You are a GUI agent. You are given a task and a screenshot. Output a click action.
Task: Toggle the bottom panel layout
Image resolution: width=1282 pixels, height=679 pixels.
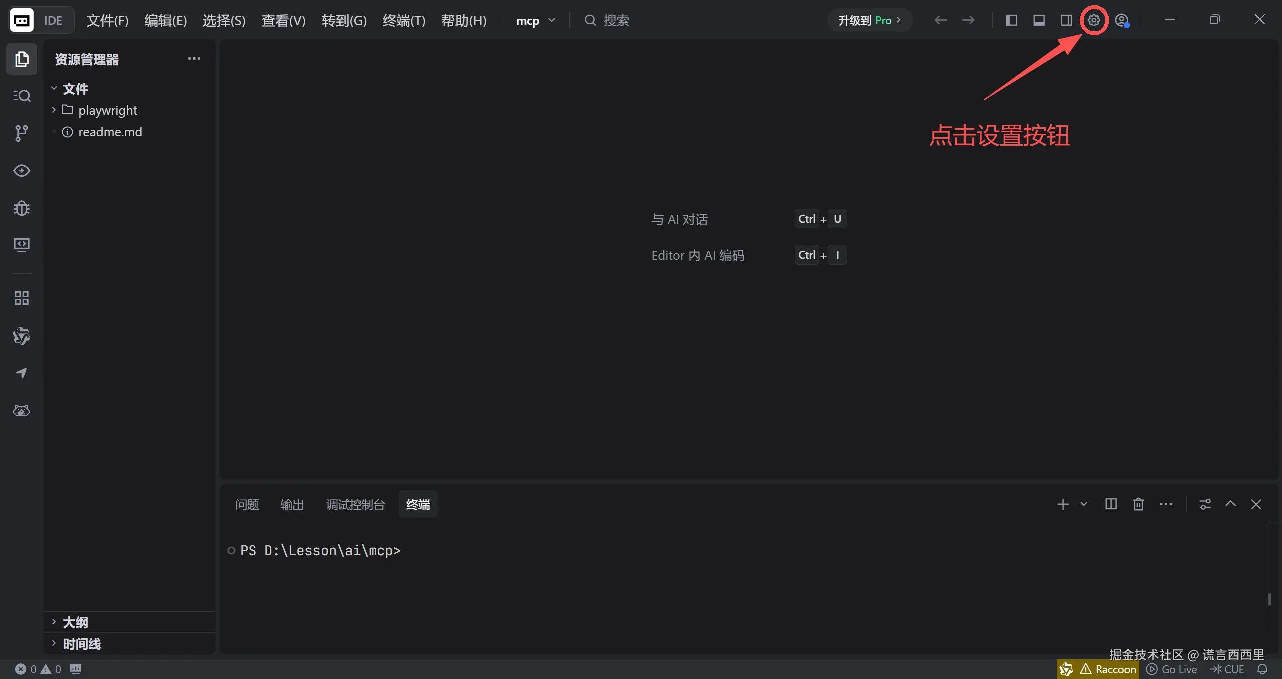1039,20
